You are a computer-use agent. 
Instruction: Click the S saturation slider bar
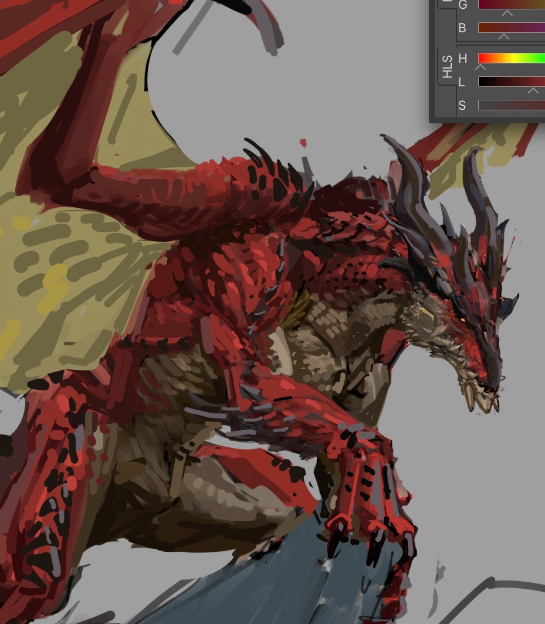coord(512,105)
